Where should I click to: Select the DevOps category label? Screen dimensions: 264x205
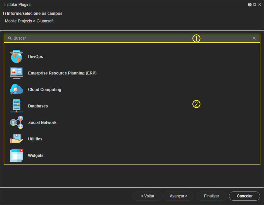[x=36, y=57]
